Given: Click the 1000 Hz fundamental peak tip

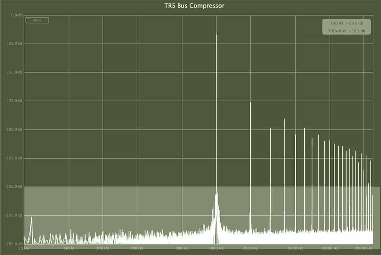Looking at the screenshot, I should 216,35.
